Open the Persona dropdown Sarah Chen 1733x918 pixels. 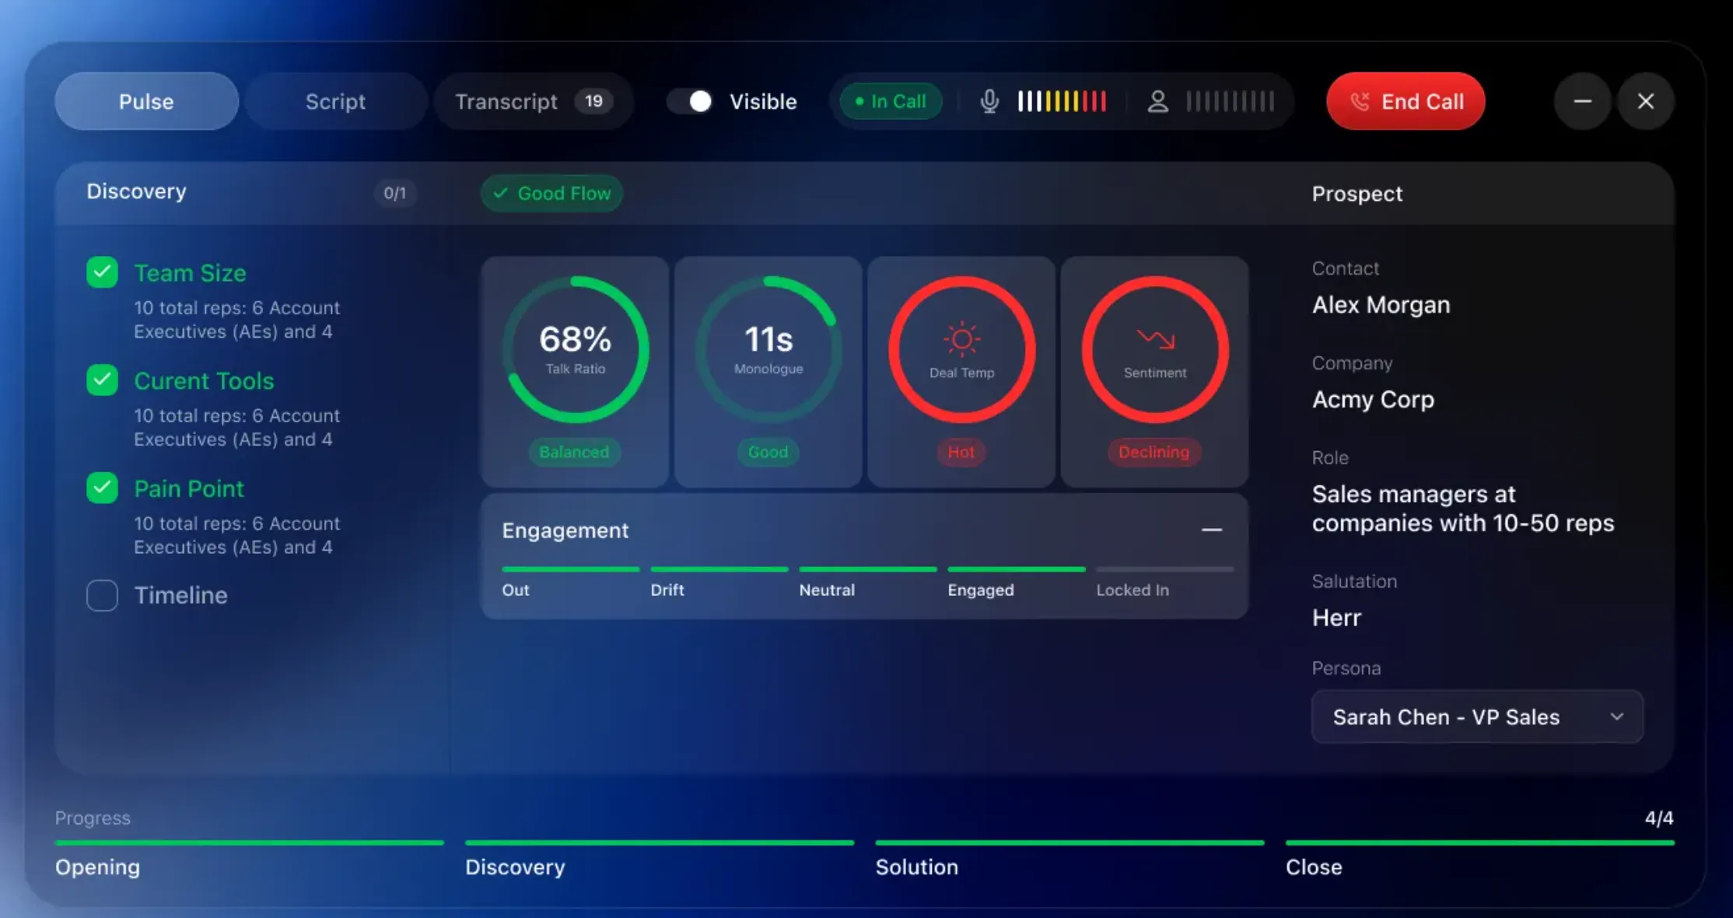coord(1477,717)
